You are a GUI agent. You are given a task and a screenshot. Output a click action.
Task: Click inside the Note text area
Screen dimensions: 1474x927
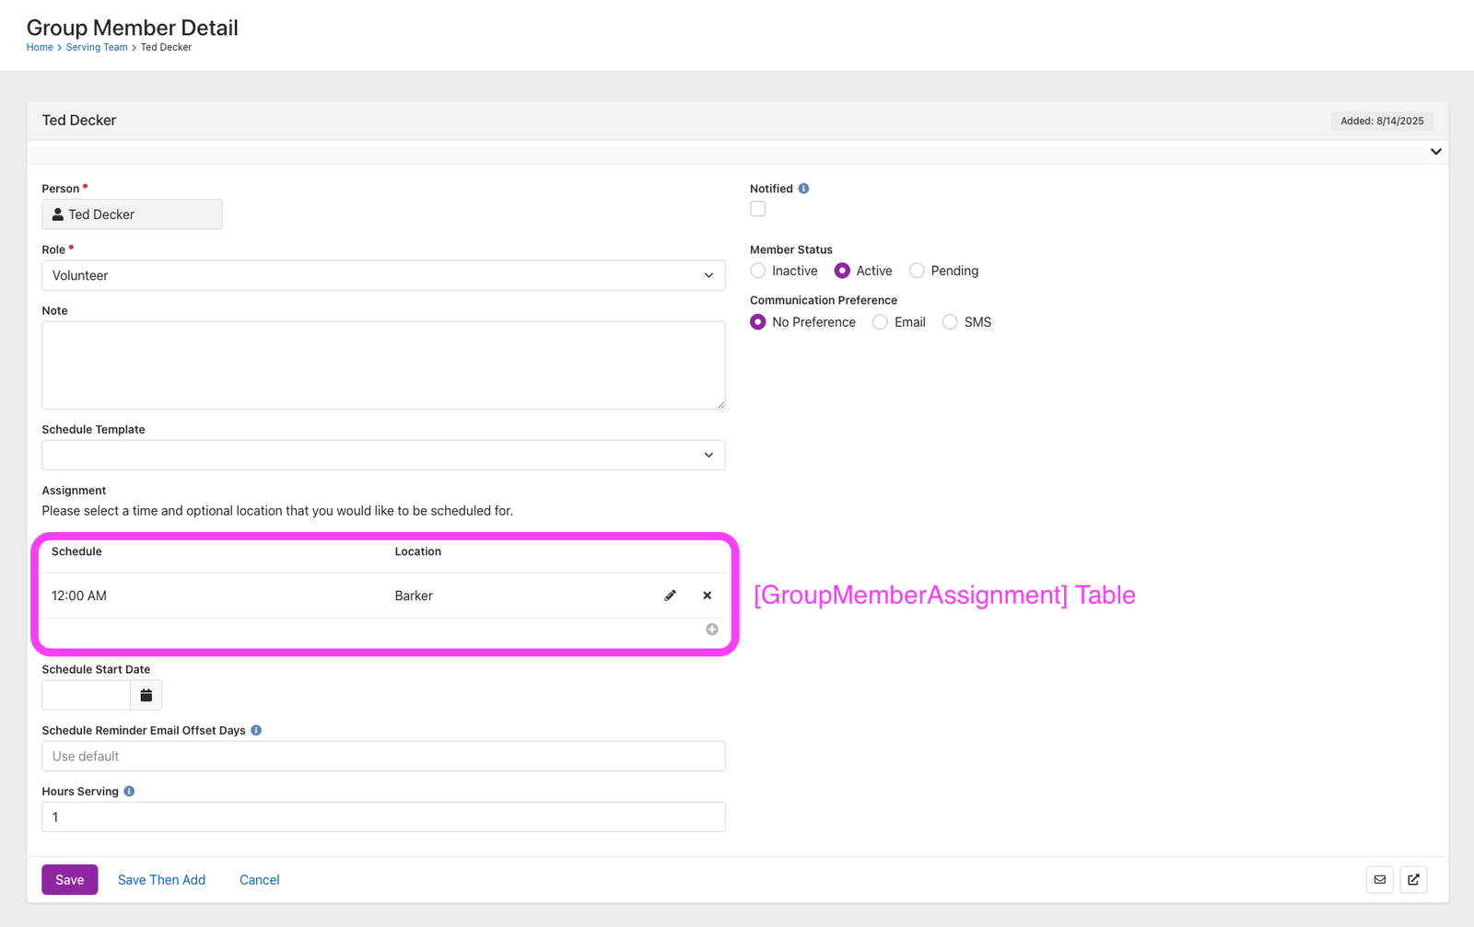coord(383,365)
